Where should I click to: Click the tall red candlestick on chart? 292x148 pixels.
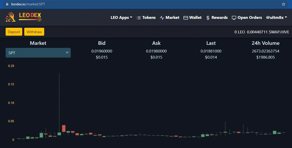coord(64,128)
